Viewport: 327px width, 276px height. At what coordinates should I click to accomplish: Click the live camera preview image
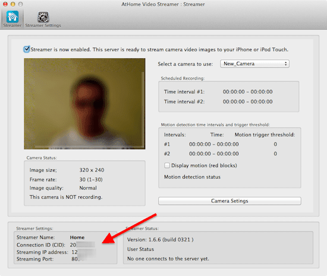(x=84, y=103)
